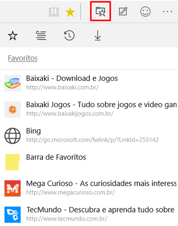The width and height of the screenshot is (178, 226).
Task: Show the Downloads arrow tab
Action: coord(98,36)
